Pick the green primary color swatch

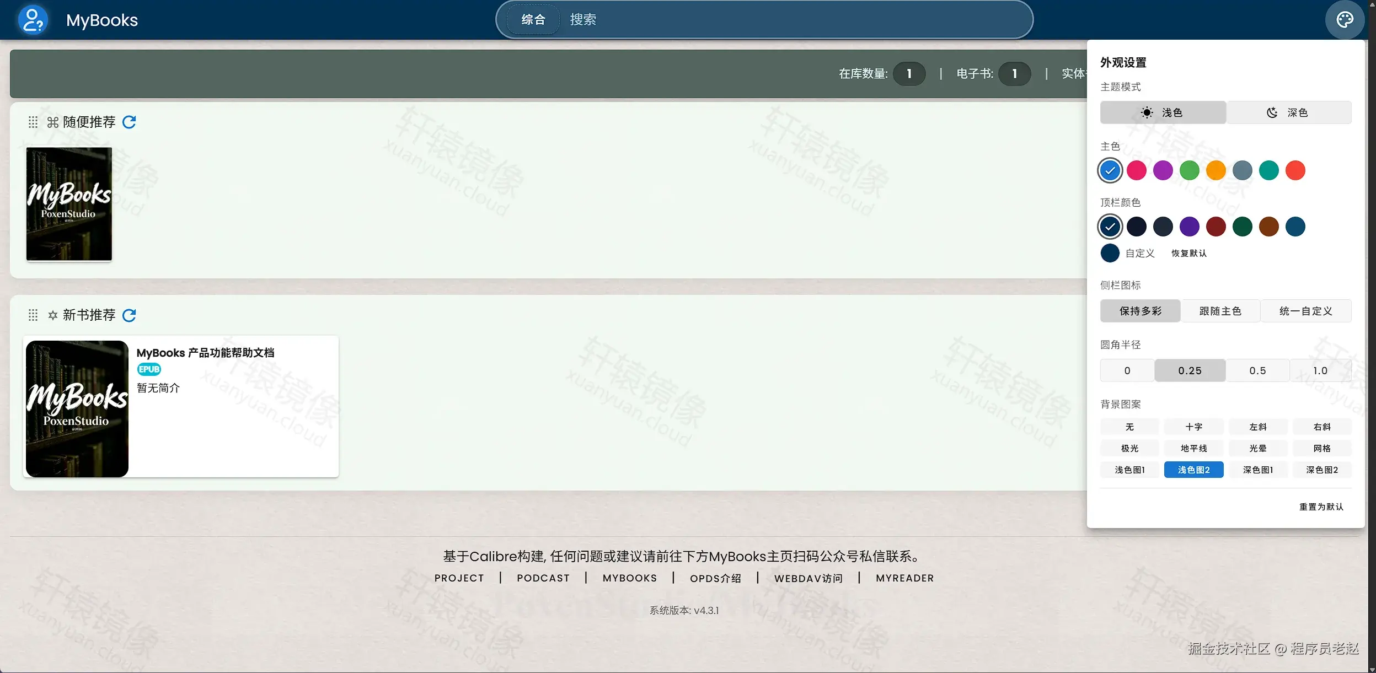[x=1189, y=170]
